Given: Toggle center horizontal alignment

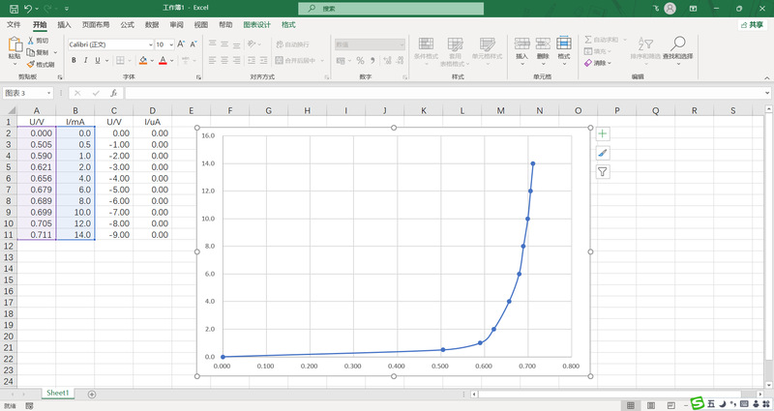Looking at the screenshot, I should 224,60.
